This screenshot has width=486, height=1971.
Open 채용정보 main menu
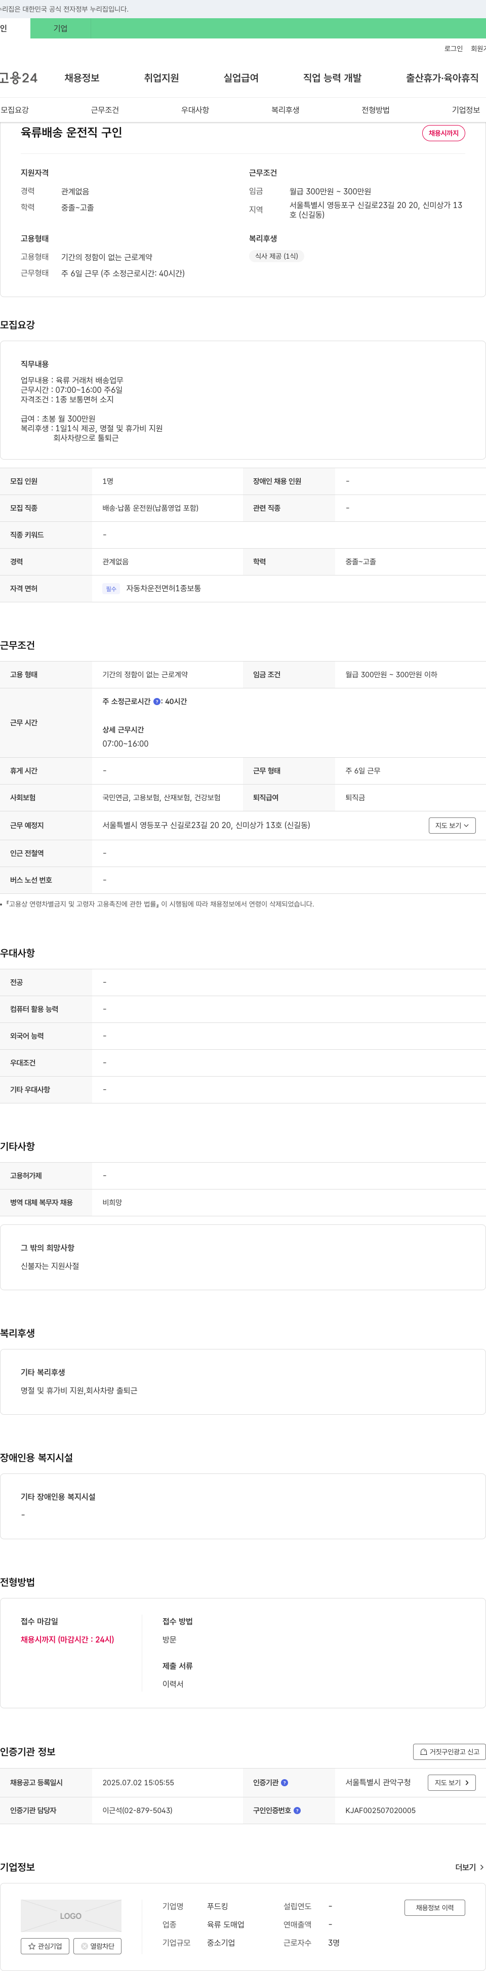click(x=82, y=78)
